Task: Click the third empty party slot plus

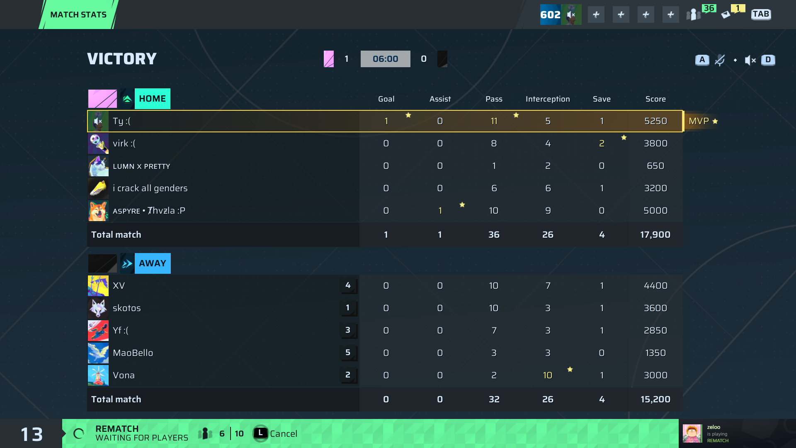Action: pyautogui.click(x=646, y=15)
